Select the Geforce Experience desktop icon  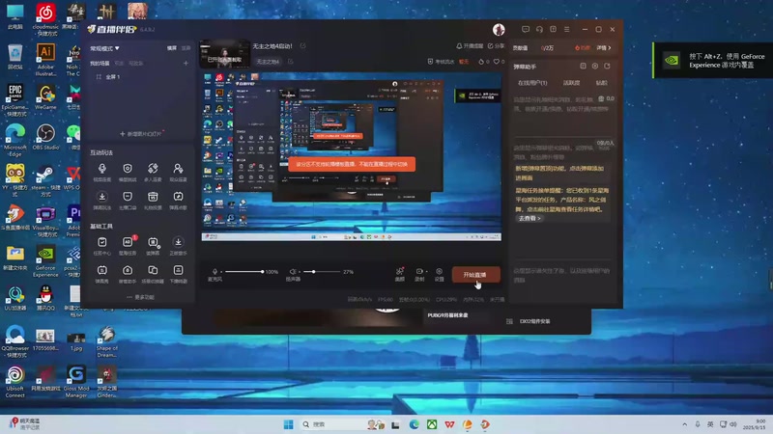tap(45, 261)
